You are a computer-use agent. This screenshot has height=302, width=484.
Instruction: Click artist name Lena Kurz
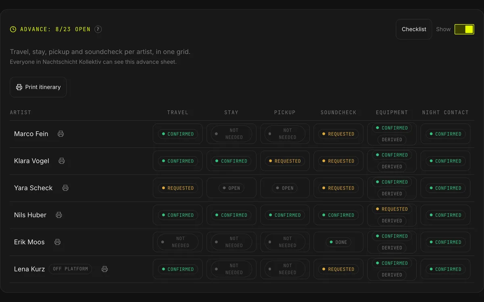tap(29, 269)
